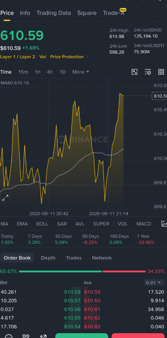Open the Vol tag link
167x338 pixels.
pyautogui.click(x=43, y=57)
